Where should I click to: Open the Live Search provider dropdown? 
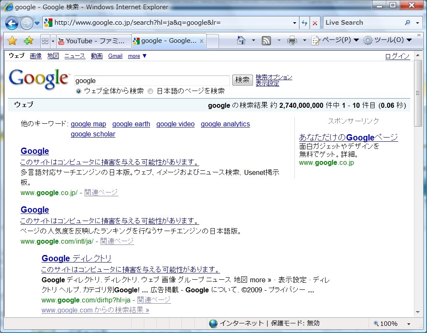pos(417,23)
